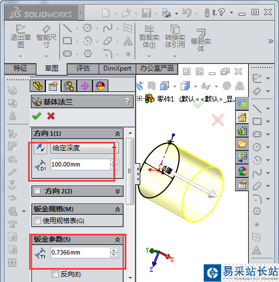Viewport: 279px width, 282px height.
Task: Open the display style dropdown arrow
Action: click(x=195, y=86)
